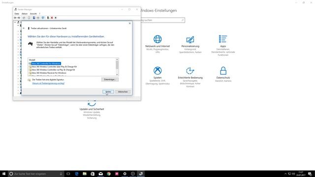Click the taskbar clock showing date

point(301,174)
